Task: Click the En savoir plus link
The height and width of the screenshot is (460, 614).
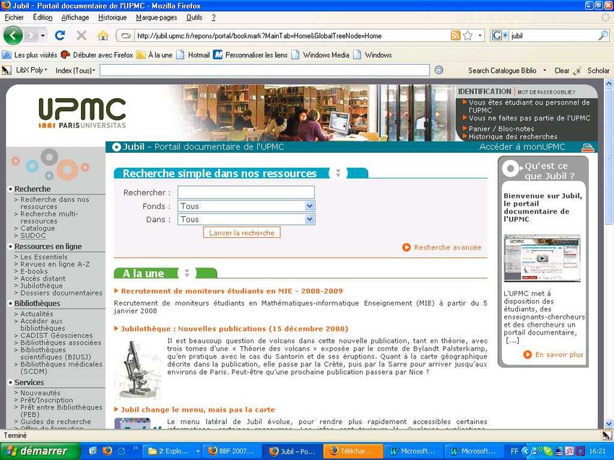Action: click(x=559, y=355)
